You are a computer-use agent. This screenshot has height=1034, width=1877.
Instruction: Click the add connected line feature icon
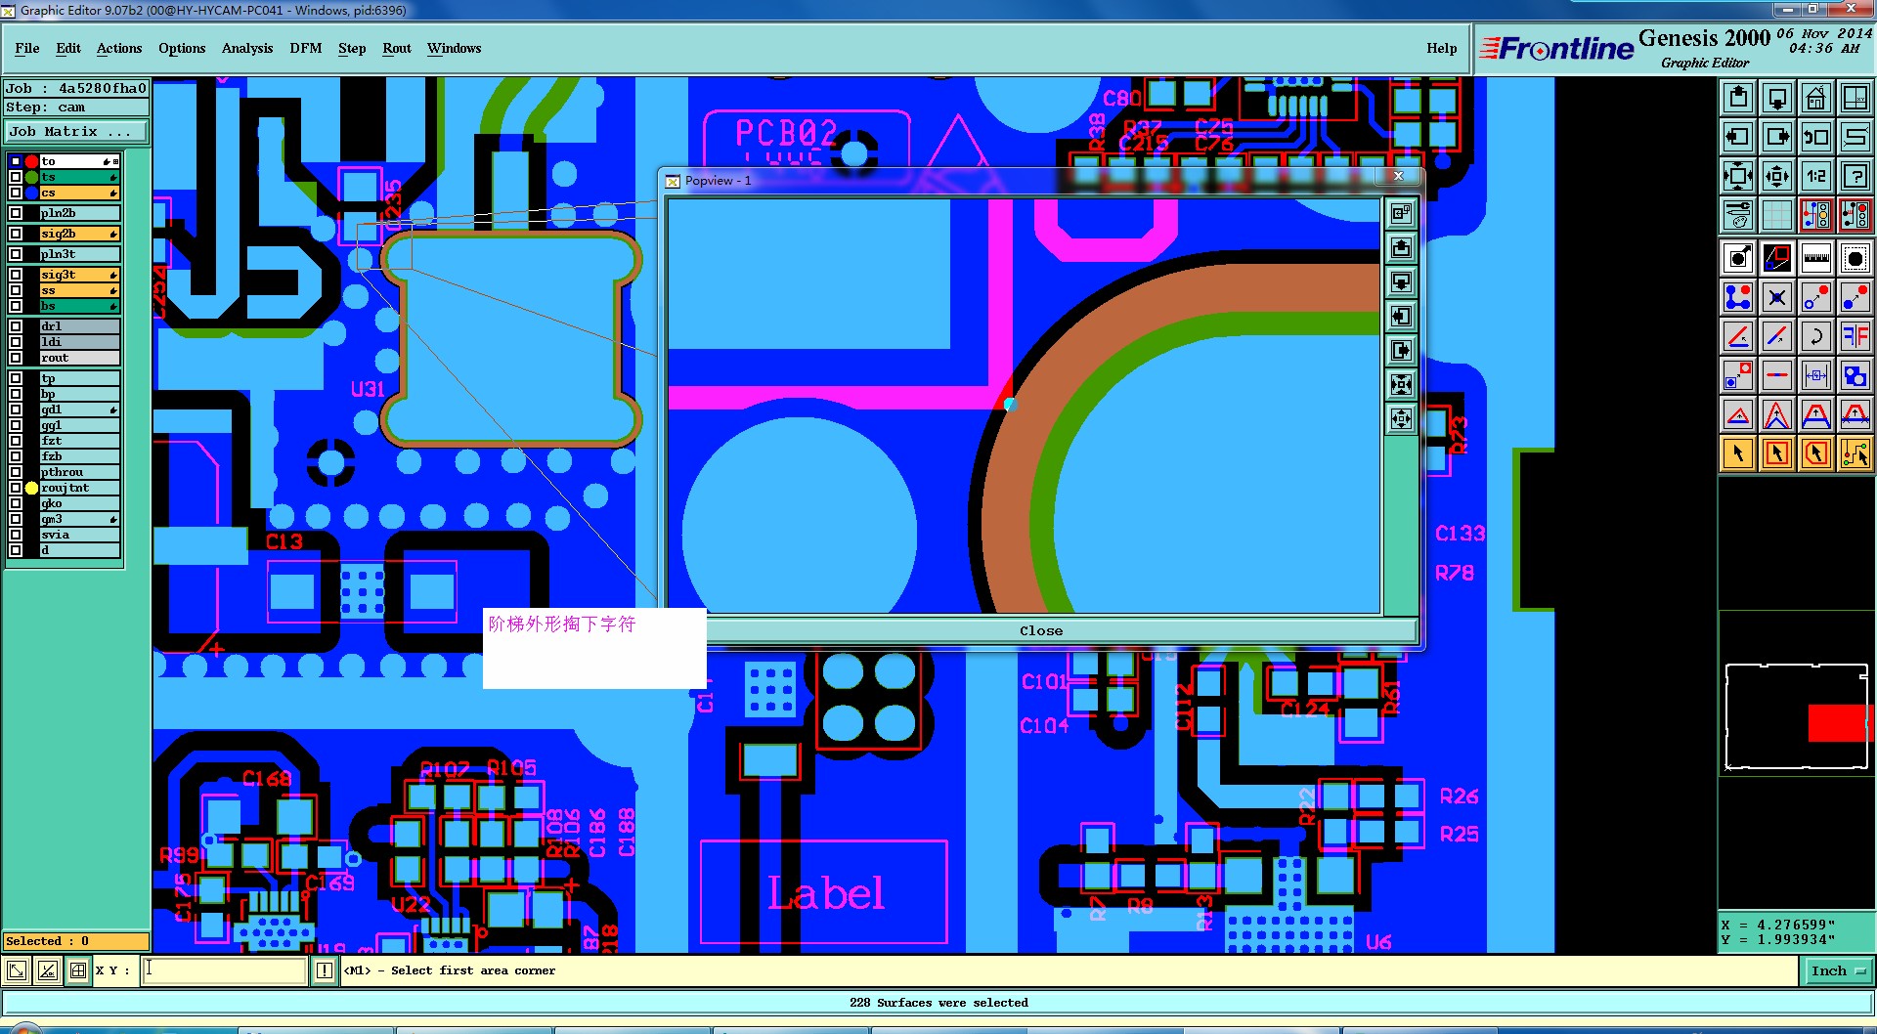(x=1738, y=297)
